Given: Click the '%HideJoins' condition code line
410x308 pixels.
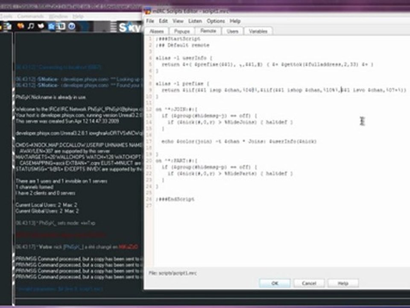Looking at the screenshot, I should (230, 122).
